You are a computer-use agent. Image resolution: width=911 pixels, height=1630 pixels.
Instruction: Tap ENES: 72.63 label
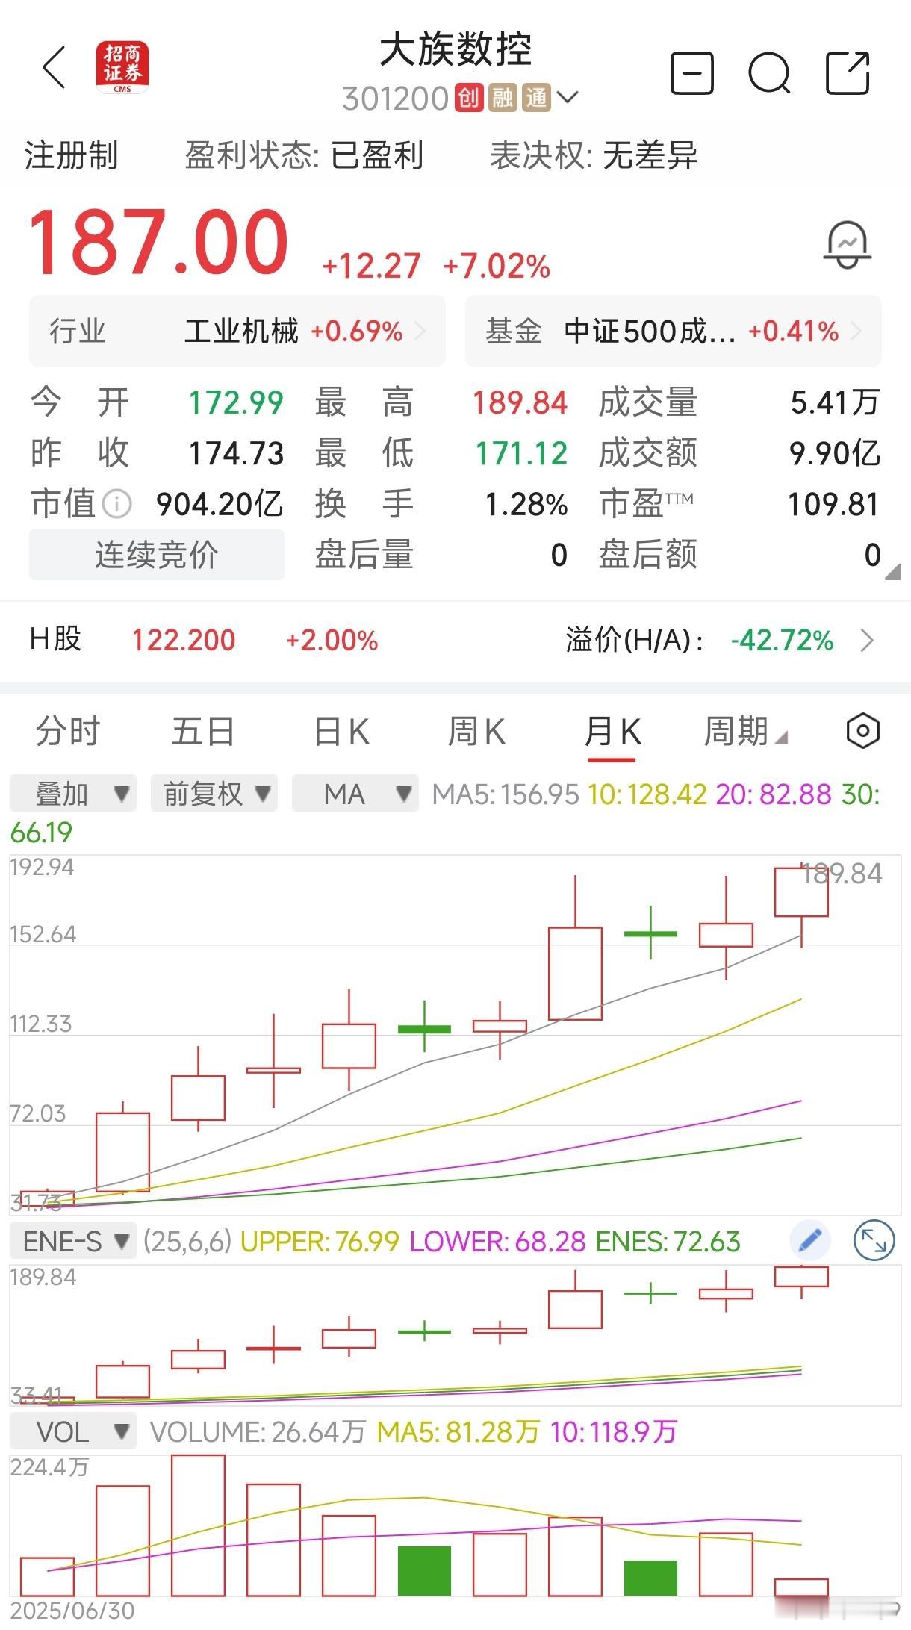(x=668, y=1242)
